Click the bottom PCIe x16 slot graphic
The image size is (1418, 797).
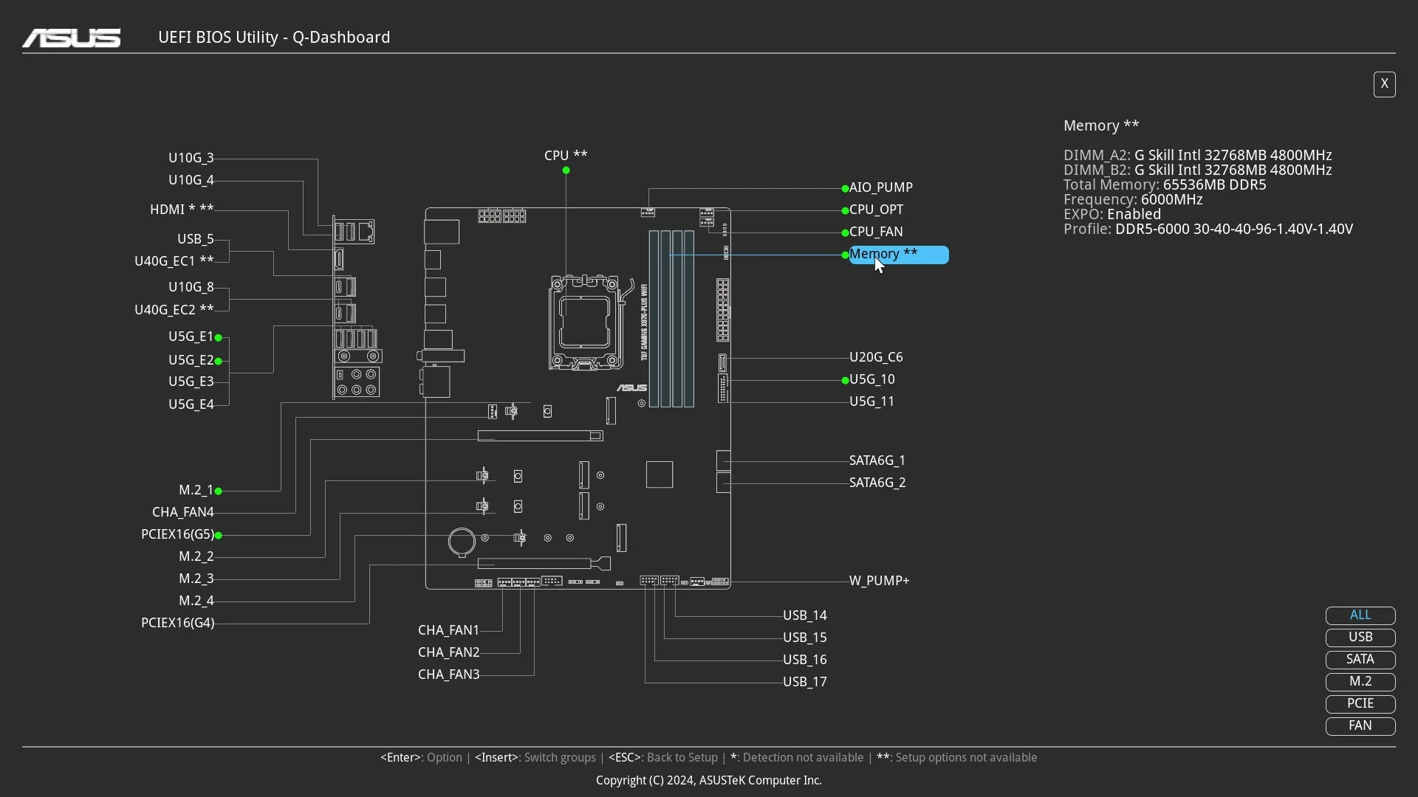pos(544,564)
